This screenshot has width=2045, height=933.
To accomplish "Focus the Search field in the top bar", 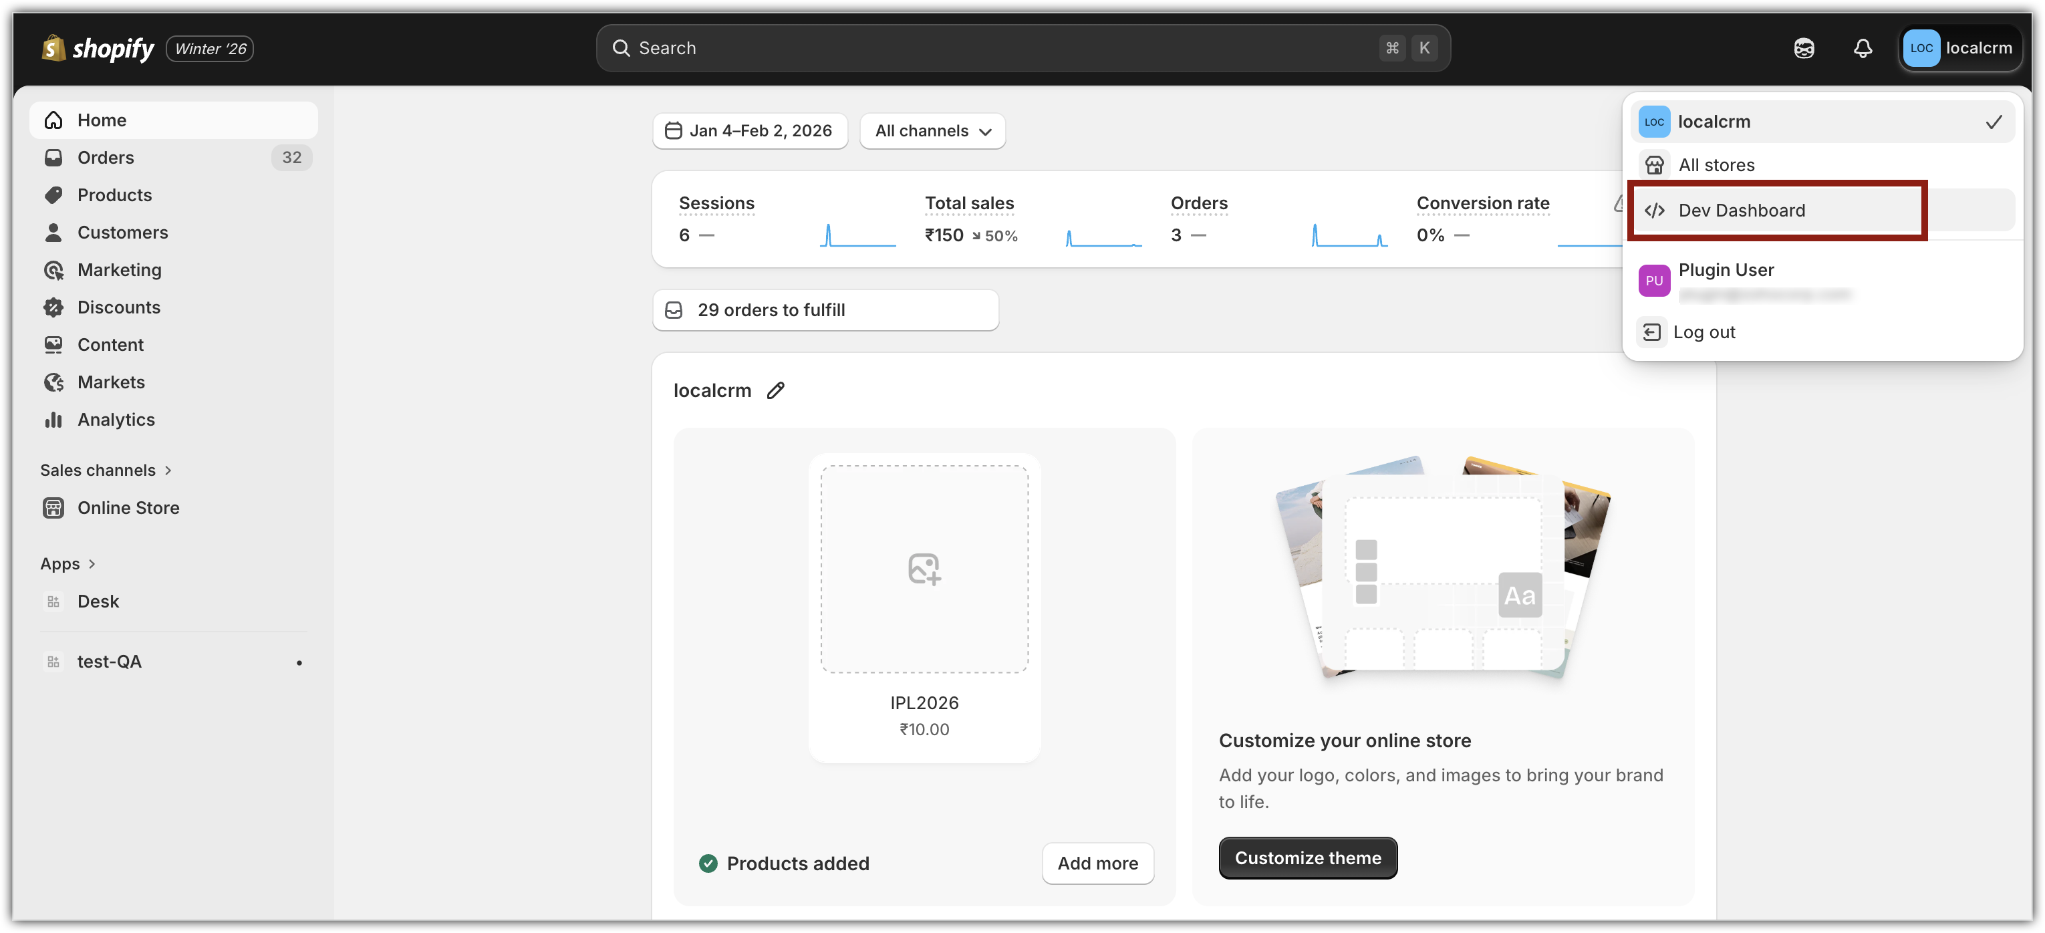I will click(x=1022, y=48).
